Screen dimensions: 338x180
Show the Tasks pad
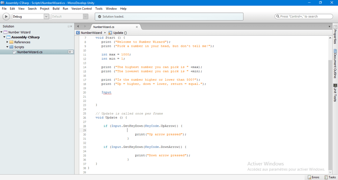(x=330, y=177)
